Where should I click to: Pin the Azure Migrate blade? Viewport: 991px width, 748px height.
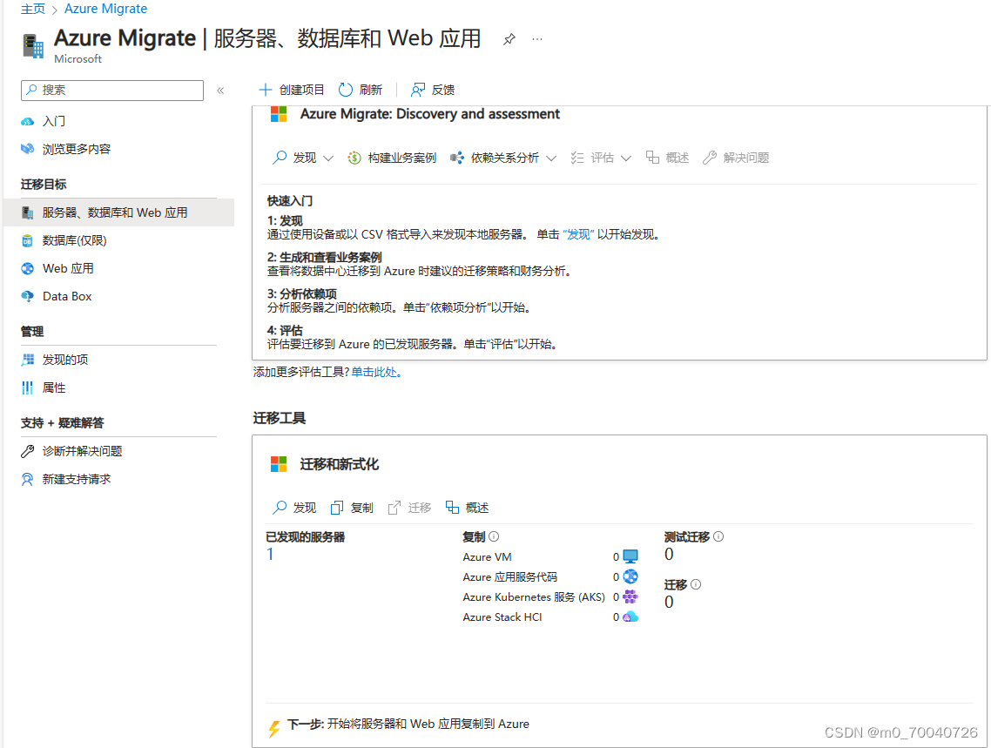[x=509, y=39]
